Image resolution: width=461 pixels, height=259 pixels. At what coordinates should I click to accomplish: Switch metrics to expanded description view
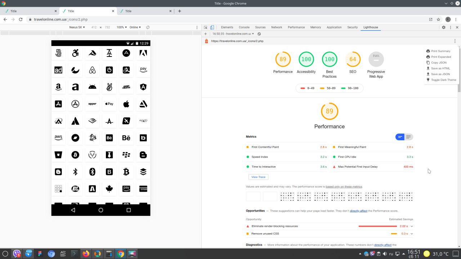tap(408, 137)
